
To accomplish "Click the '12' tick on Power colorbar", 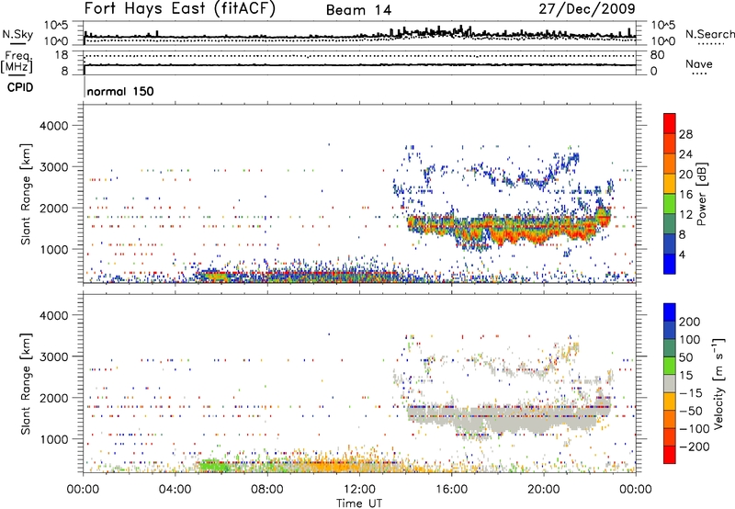I will (x=685, y=215).
